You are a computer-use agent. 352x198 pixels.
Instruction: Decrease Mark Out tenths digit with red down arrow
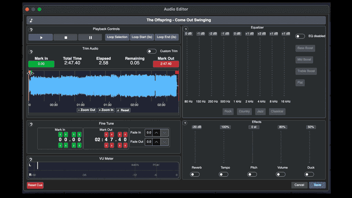click(x=120, y=145)
